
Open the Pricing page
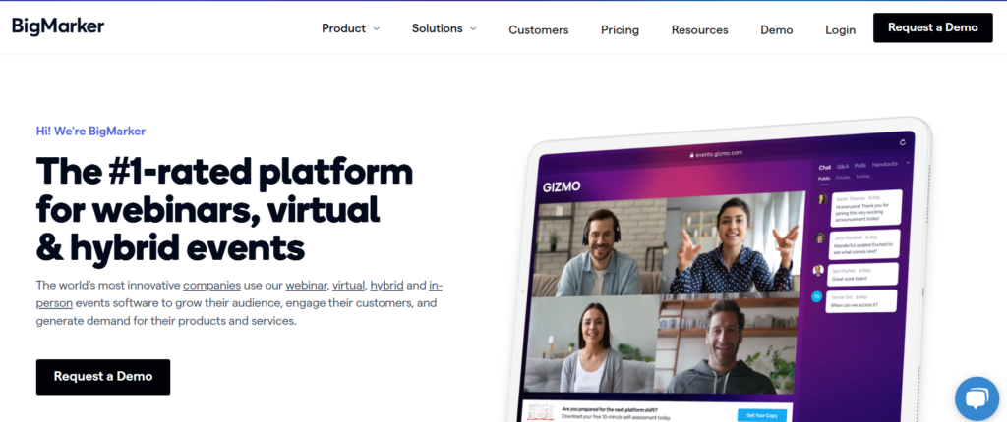tap(620, 30)
